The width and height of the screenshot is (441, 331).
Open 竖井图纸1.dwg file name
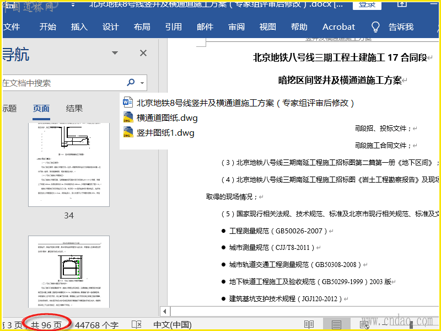(x=165, y=132)
